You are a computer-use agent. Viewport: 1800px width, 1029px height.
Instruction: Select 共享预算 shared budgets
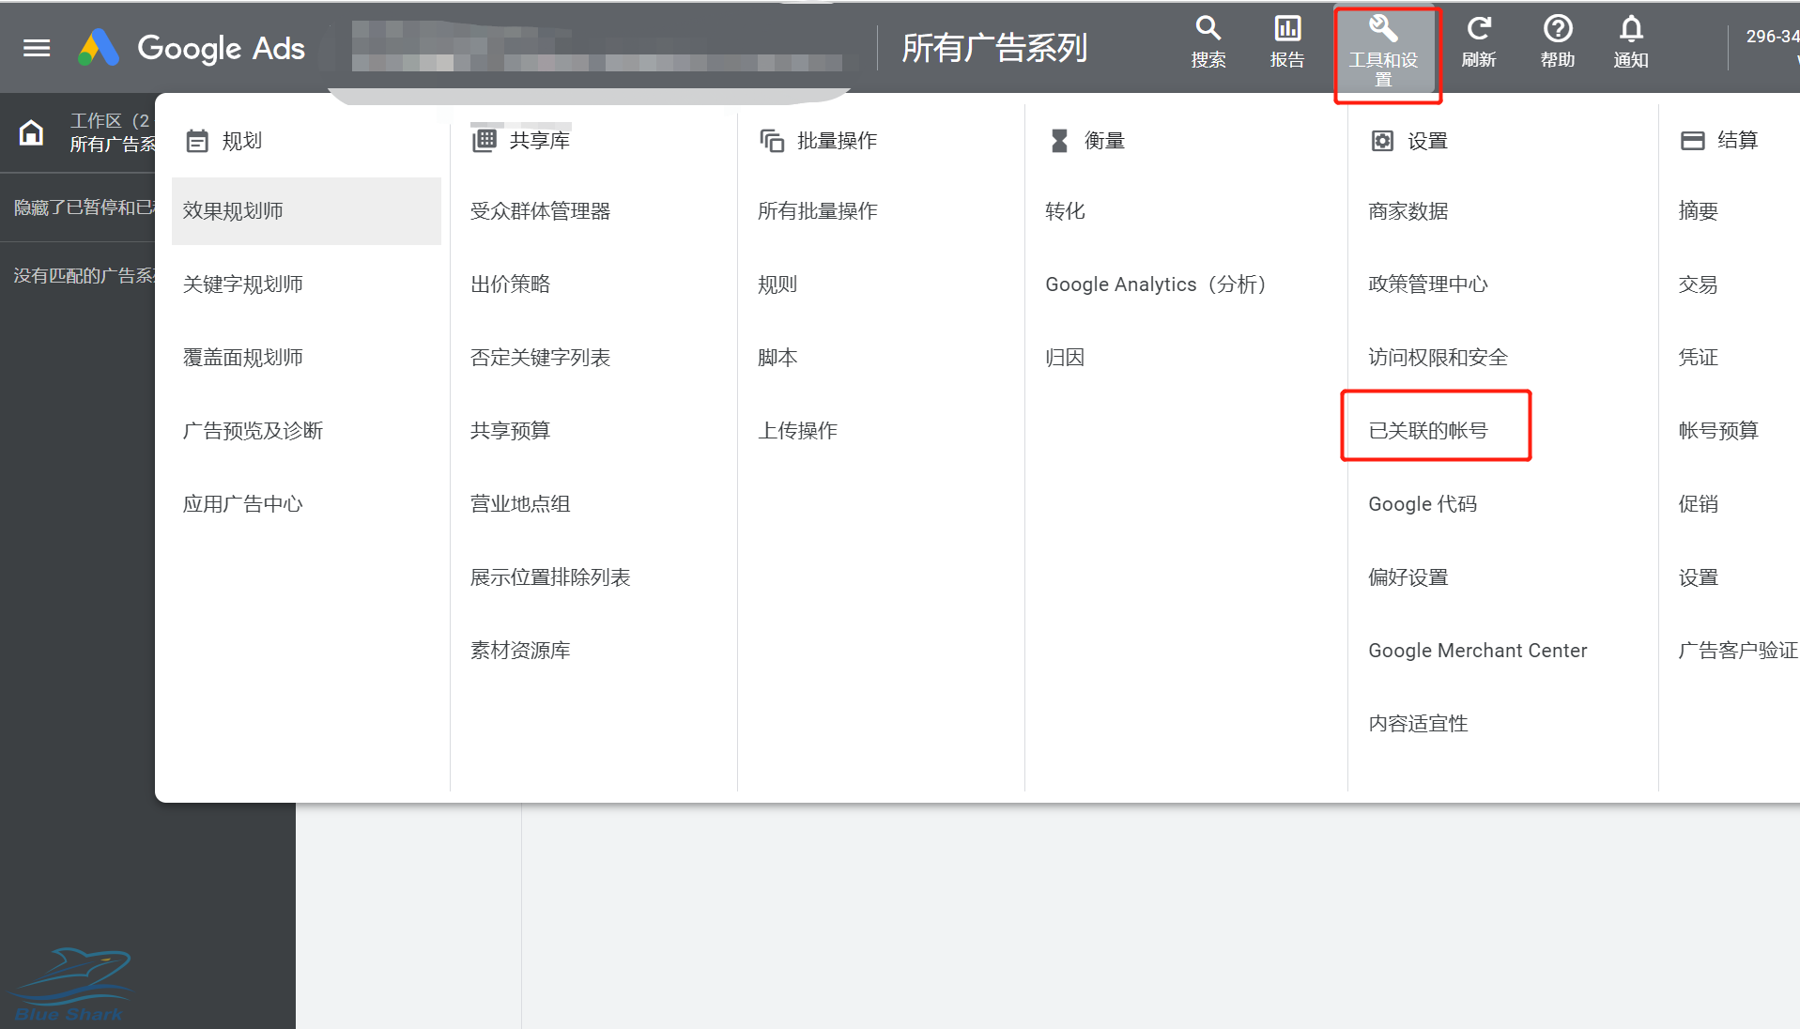[510, 431]
